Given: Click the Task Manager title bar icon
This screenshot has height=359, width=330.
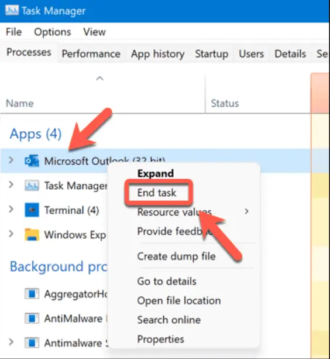Looking at the screenshot, I should pos(12,11).
